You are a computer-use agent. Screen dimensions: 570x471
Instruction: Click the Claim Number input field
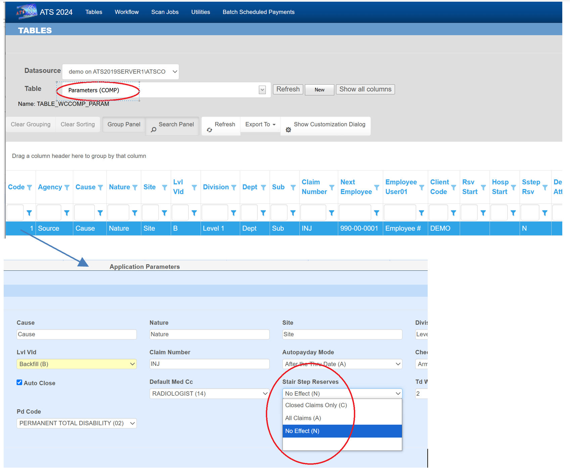click(x=209, y=364)
